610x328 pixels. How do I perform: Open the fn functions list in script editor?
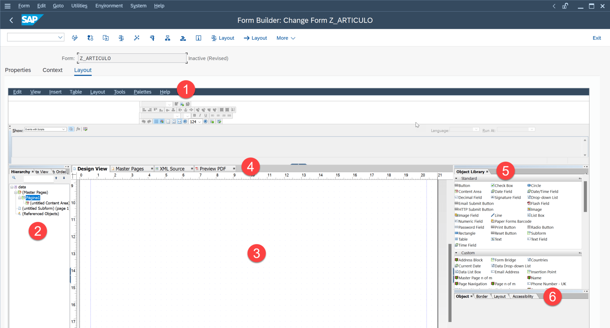(x=78, y=129)
